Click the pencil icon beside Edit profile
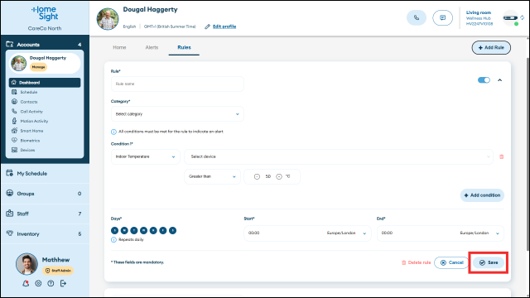 pyautogui.click(x=207, y=26)
